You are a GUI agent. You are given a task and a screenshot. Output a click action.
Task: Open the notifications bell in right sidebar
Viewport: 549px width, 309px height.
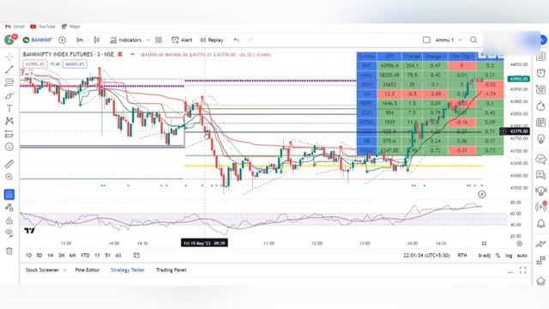[x=541, y=223]
